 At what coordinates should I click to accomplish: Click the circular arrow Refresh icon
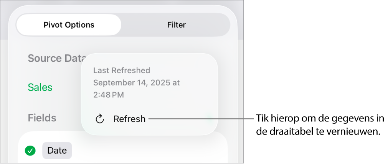(x=100, y=119)
